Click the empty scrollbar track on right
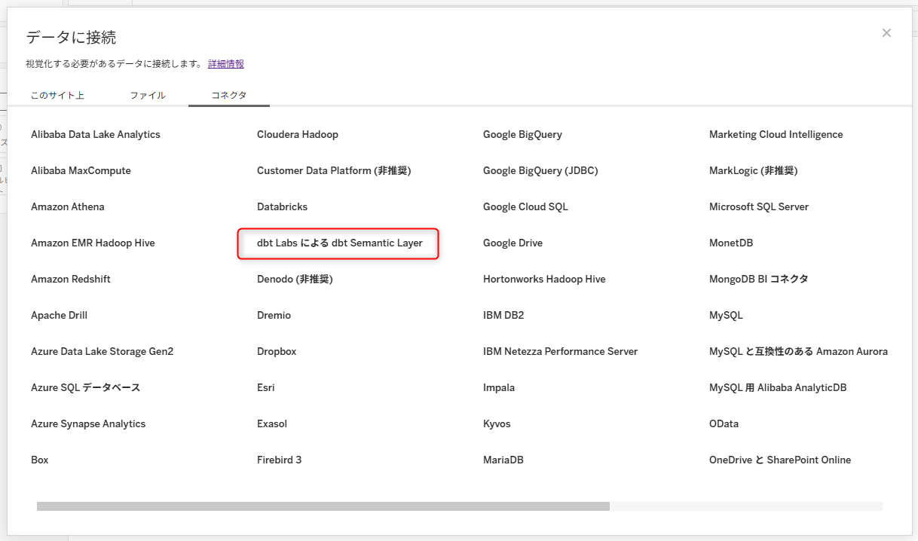 [745, 506]
